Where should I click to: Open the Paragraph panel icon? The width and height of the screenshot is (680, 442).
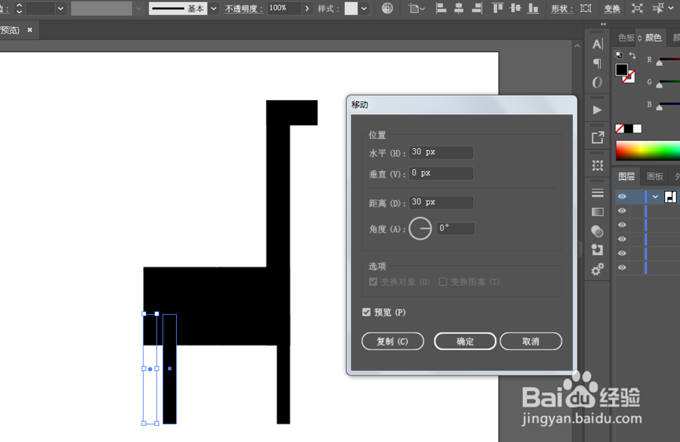(x=598, y=63)
